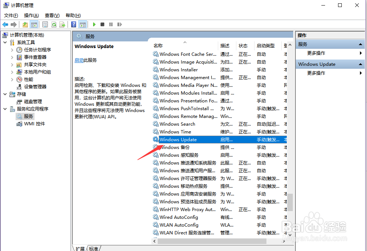Click the Properties toolbar icon
The image size is (367, 251).
click(45, 24)
